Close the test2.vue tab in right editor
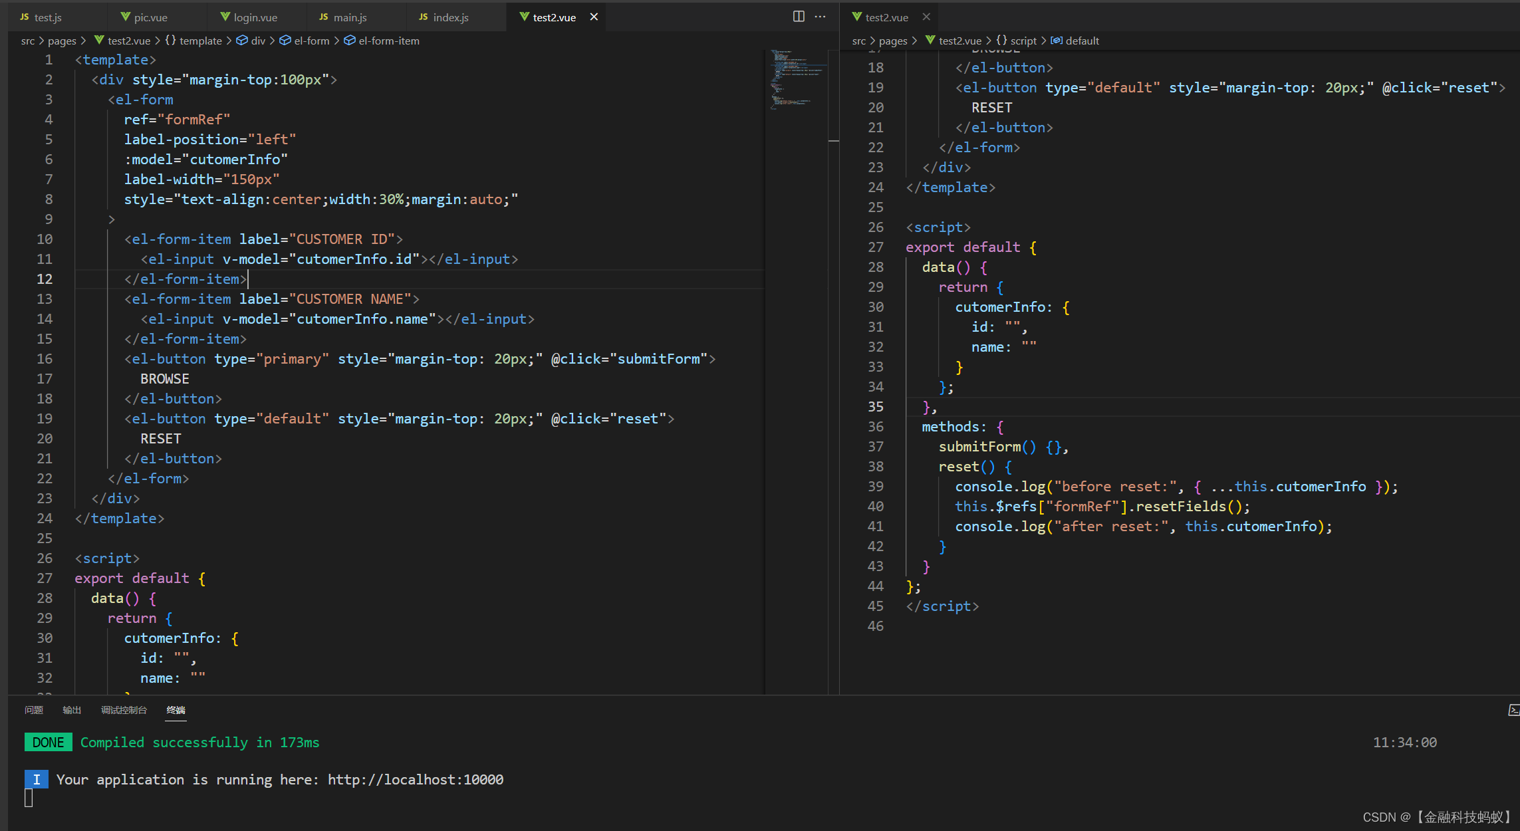The height and width of the screenshot is (831, 1520). pos(926,17)
